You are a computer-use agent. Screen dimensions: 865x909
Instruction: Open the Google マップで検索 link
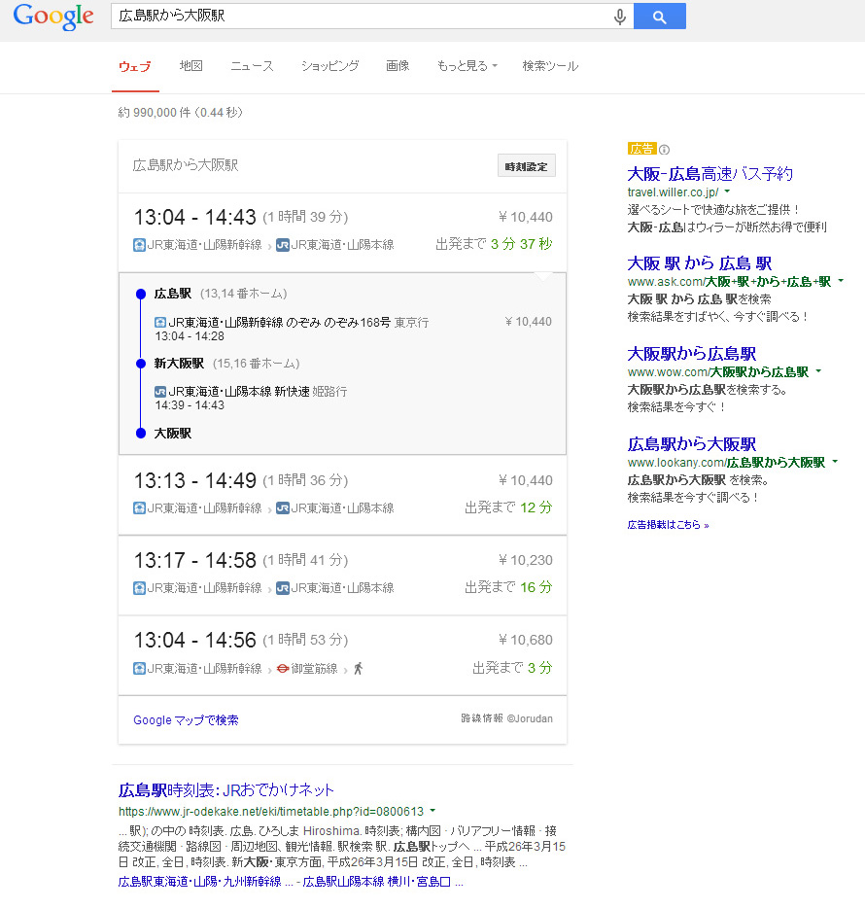(x=186, y=720)
